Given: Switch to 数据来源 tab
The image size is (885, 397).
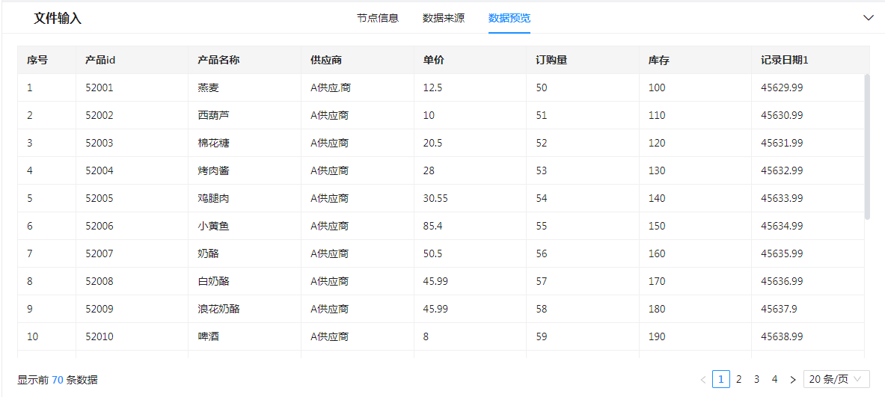Looking at the screenshot, I should 444,18.
